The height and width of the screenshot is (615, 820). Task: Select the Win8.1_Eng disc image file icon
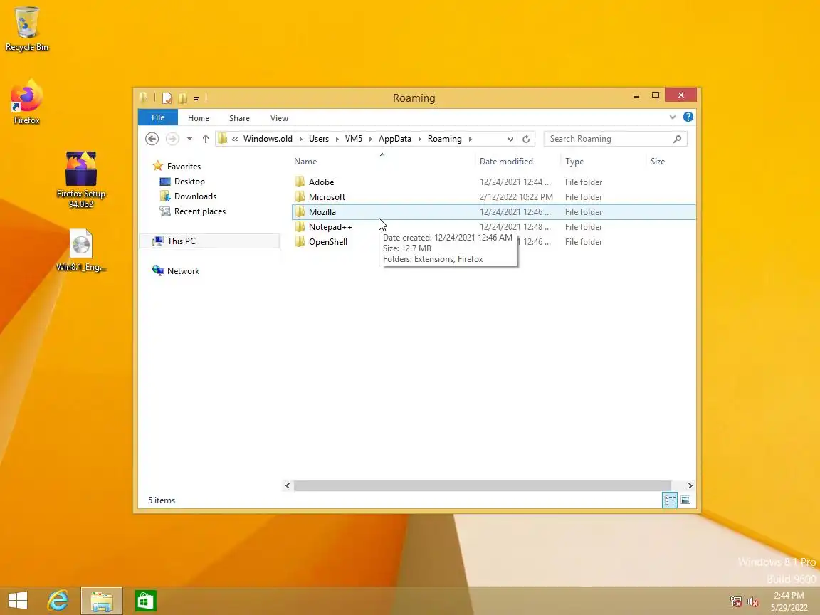tap(81, 250)
